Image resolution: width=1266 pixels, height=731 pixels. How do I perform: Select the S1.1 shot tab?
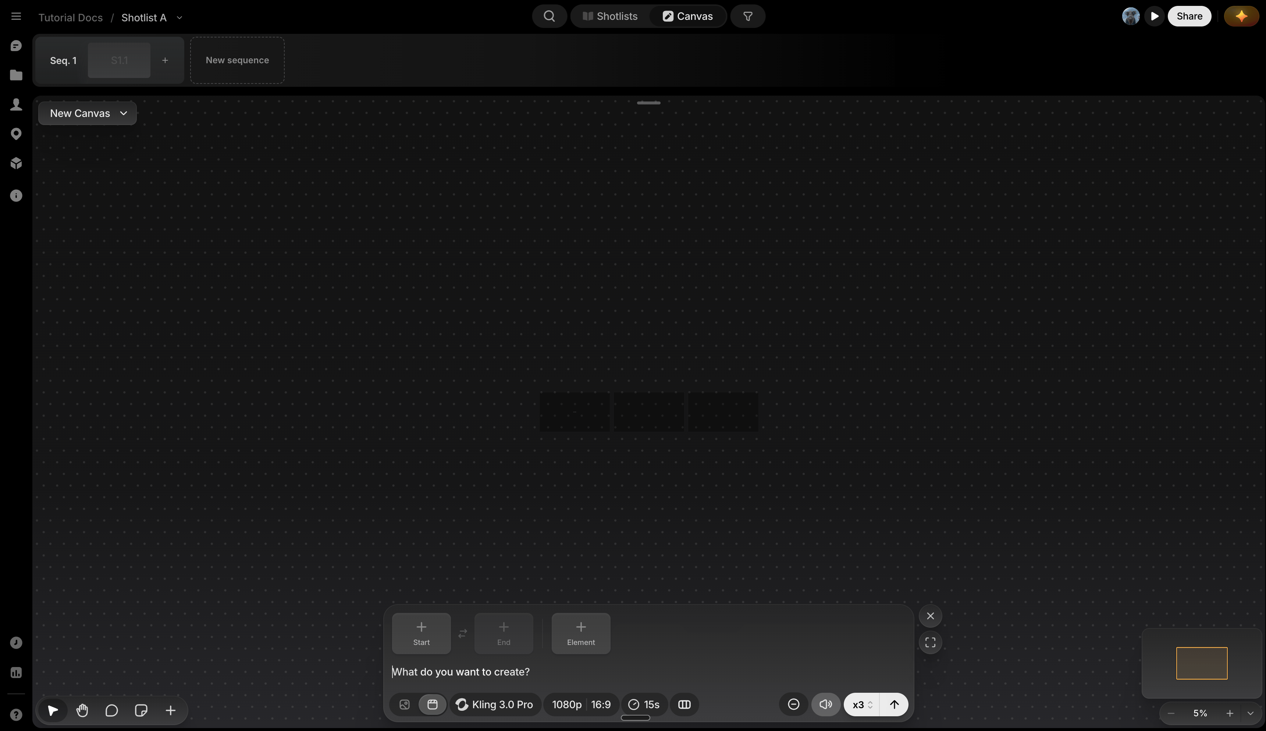[x=119, y=60]
